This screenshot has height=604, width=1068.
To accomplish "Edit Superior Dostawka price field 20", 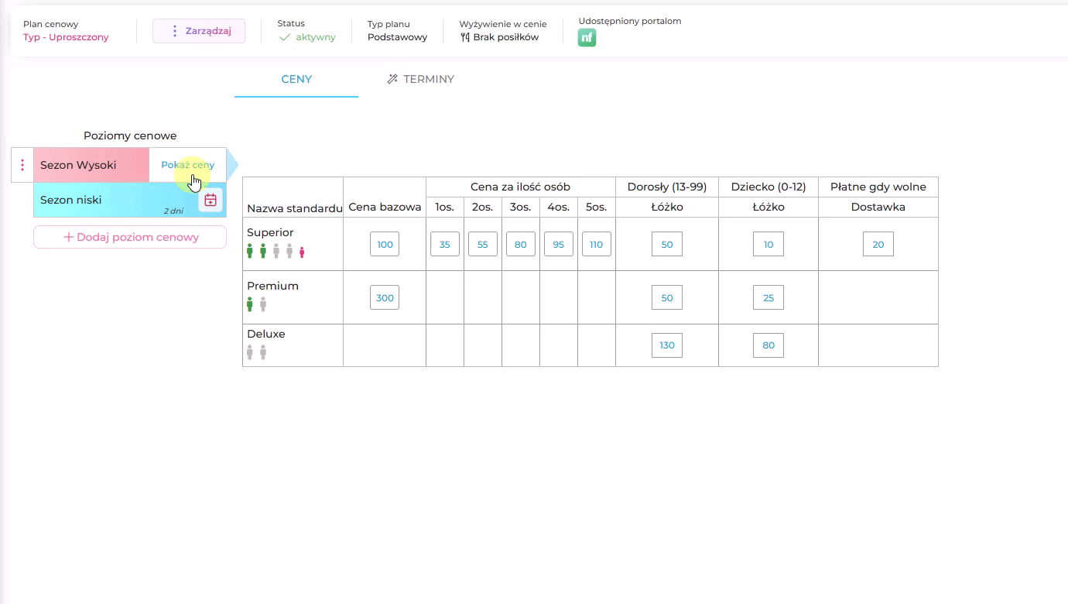I will click(x=878, y=245).
